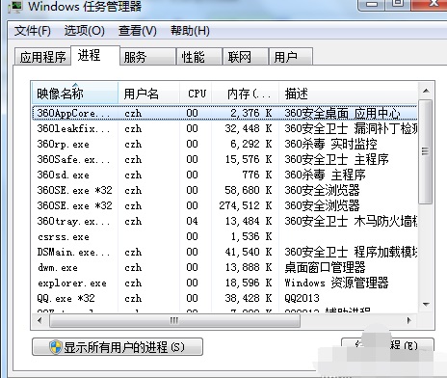Click memory value 13,888 K
447x378 pixels.
coord(249,267)
